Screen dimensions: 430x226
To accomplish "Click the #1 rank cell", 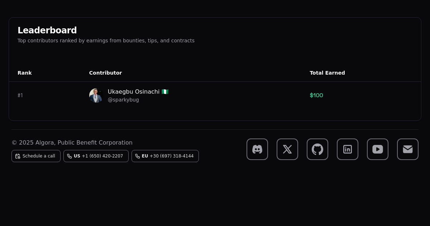I will (x=20, y=95).
